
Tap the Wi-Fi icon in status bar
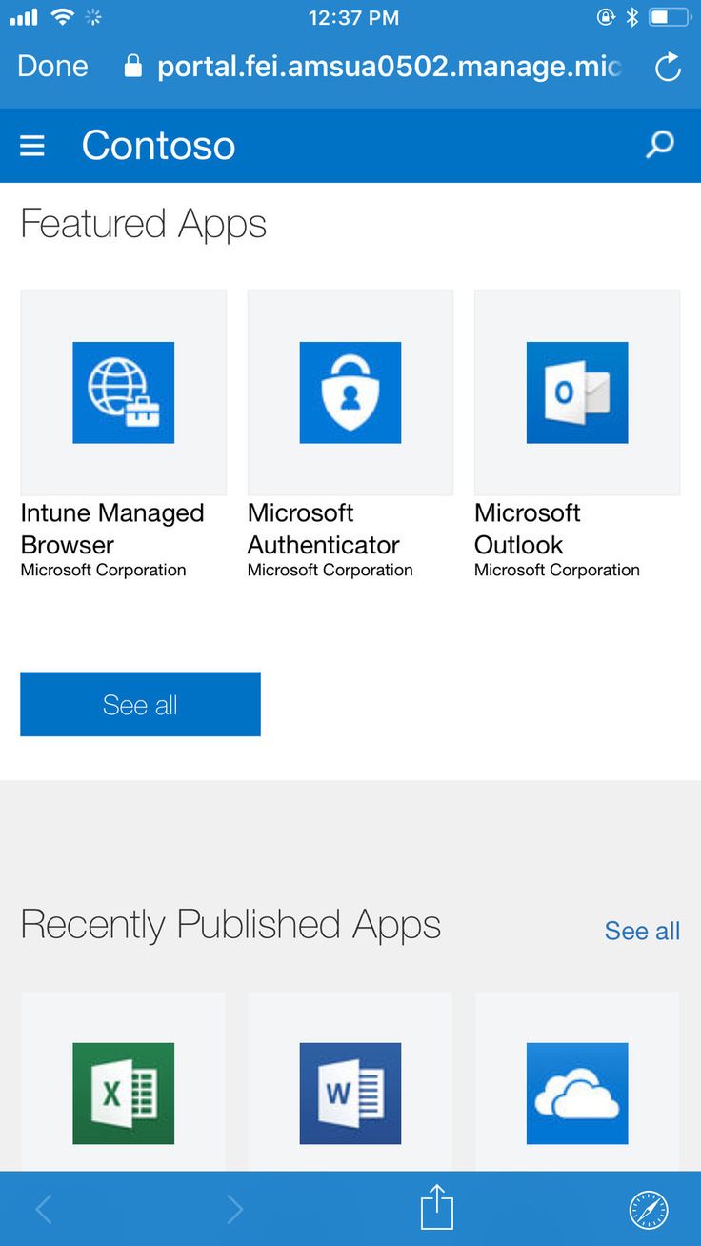point(63,16)
